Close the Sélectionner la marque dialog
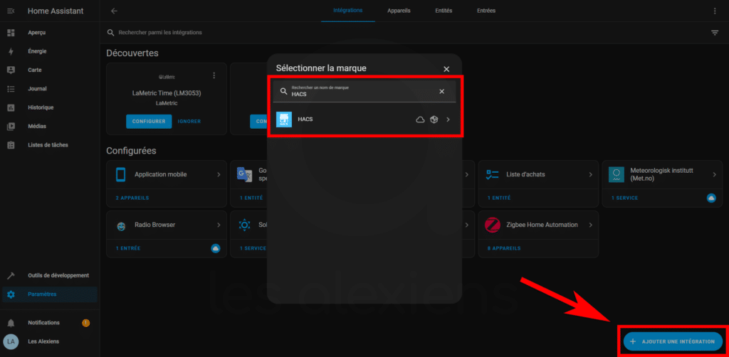Viewport: 729px width, 357px height. 446,69
